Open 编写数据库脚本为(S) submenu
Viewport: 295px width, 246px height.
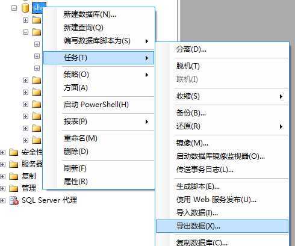point(99,41)
